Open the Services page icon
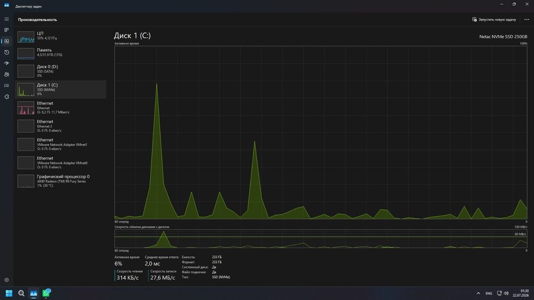This screenshot has height=300, width=534. click(x=6, y=97)
